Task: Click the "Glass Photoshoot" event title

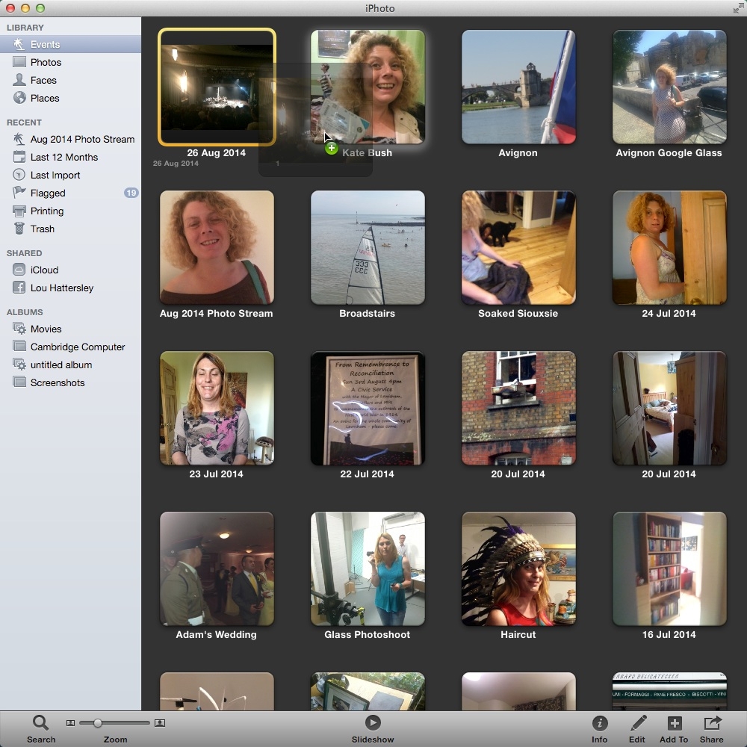Action: (x=367, y=634)
